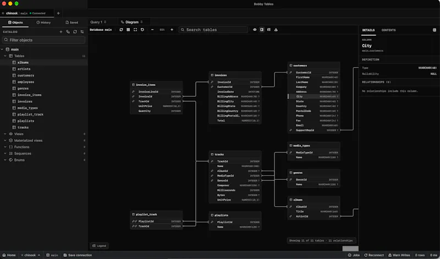Select the invoices table in catalog
This screenshot has width=440, height=259.
tap(44, 101)
